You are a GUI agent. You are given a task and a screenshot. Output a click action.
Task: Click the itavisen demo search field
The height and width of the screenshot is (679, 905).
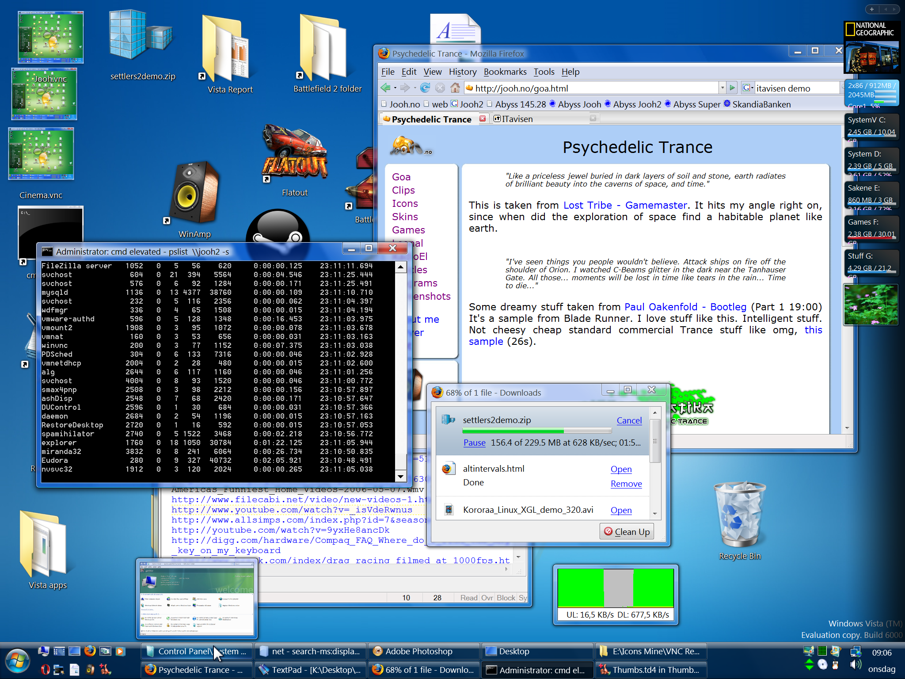coord(796,88)
